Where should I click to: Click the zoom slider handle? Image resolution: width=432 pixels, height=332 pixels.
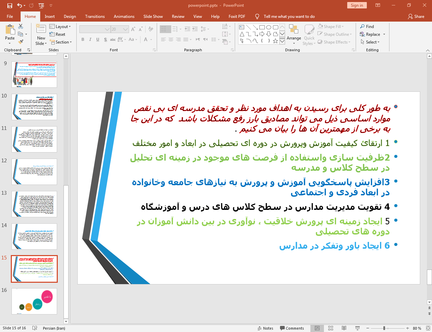(x=384, y=328)
